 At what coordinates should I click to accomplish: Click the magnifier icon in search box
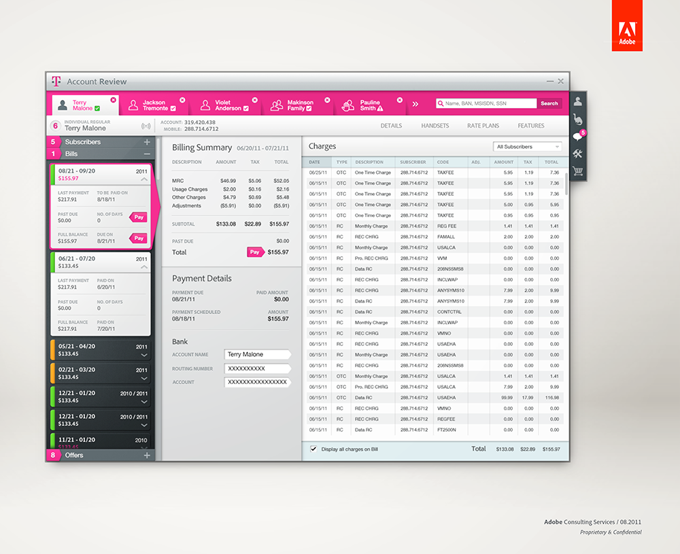click(x=441, y=103)
